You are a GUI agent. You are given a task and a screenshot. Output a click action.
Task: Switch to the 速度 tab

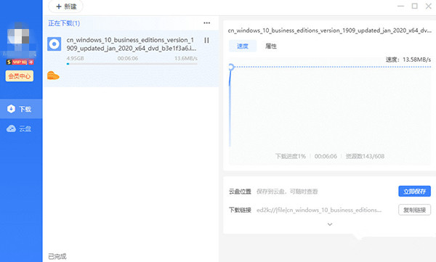[x=243, y=46]
